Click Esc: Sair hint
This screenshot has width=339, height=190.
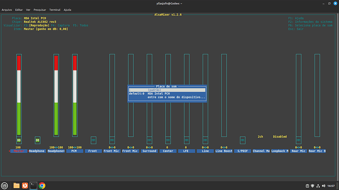296,29
